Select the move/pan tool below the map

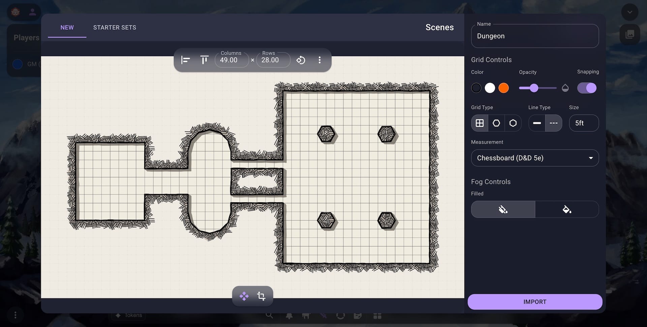click(244, 296)
